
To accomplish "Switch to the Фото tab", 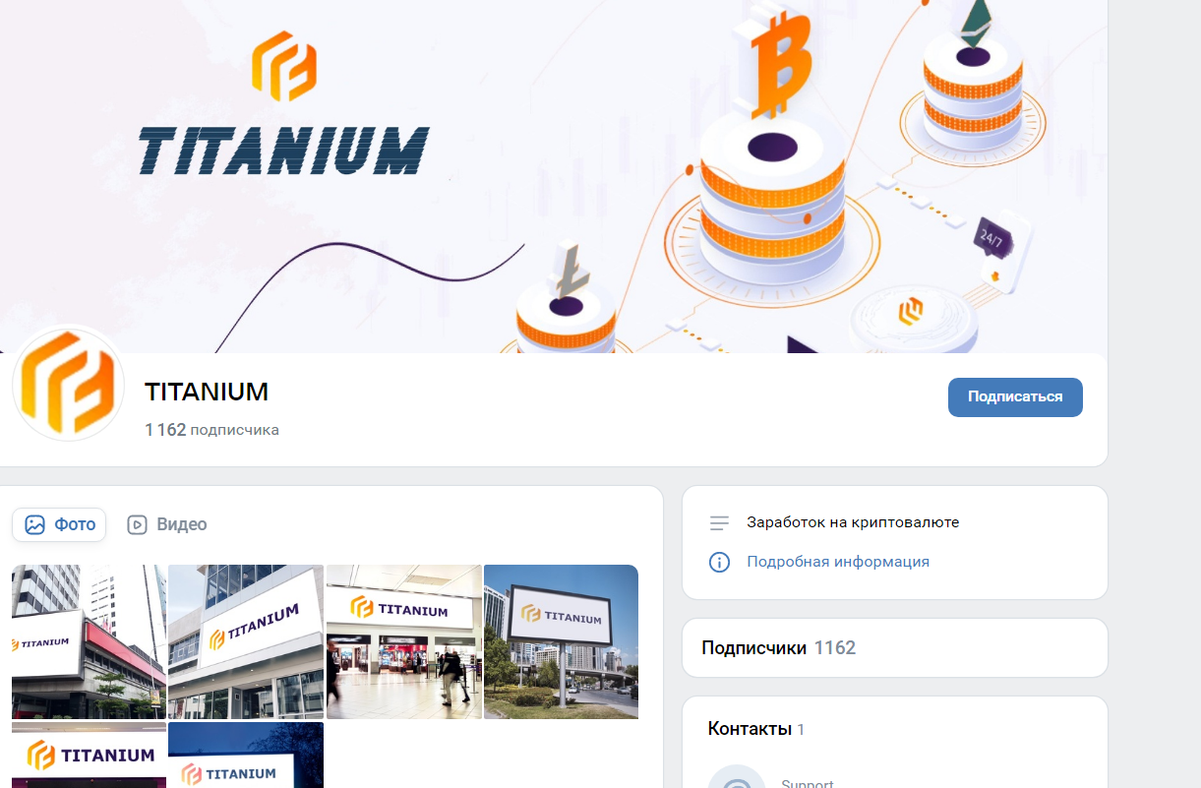I will click(x=59, y=524).
